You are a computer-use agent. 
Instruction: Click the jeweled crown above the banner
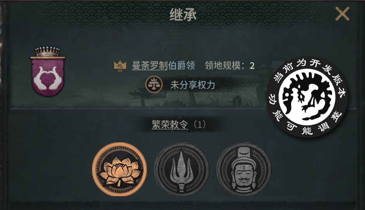(48, 51)
